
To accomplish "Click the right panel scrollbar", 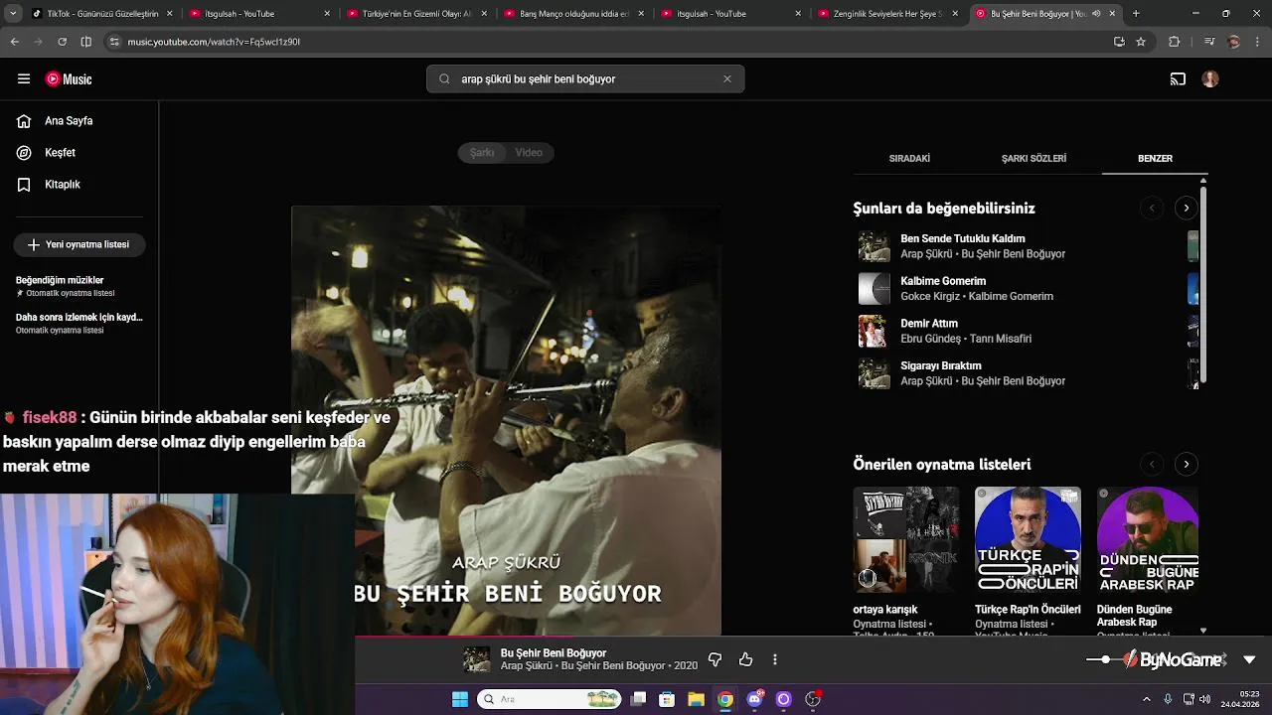I will click(1203, 283).
